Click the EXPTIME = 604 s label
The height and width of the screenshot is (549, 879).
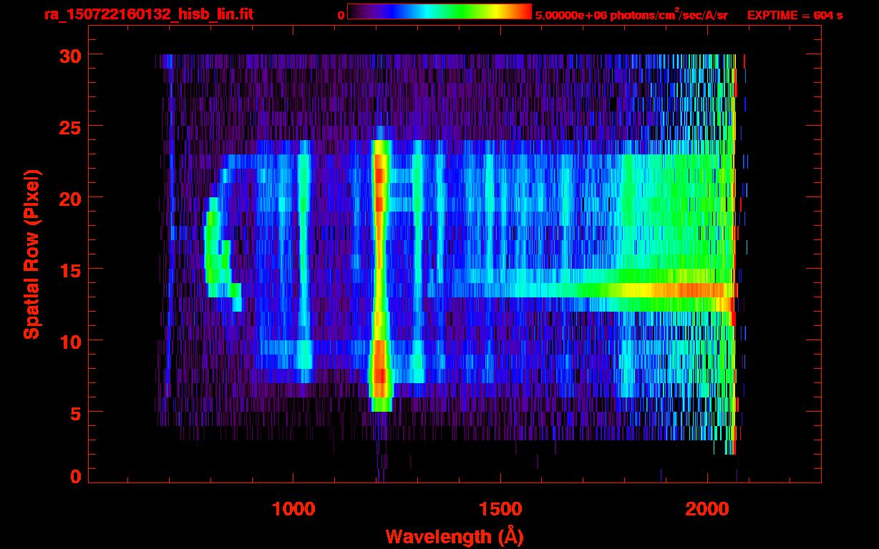[795, 15]
